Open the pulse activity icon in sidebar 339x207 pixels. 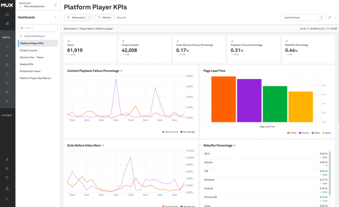coord(7,56)
